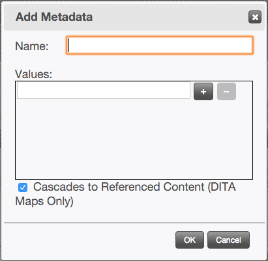
Task: Select the Values: label
Action: click(34, 74)
